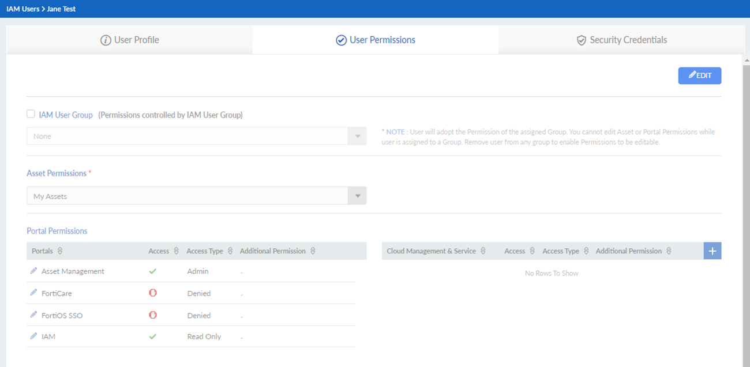Sort Portals table by Access Type
Screen dimensions: 750x367
230,251
